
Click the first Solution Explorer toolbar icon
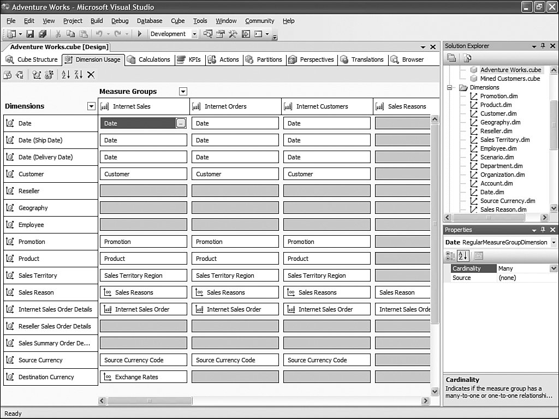tap(451, 58)
